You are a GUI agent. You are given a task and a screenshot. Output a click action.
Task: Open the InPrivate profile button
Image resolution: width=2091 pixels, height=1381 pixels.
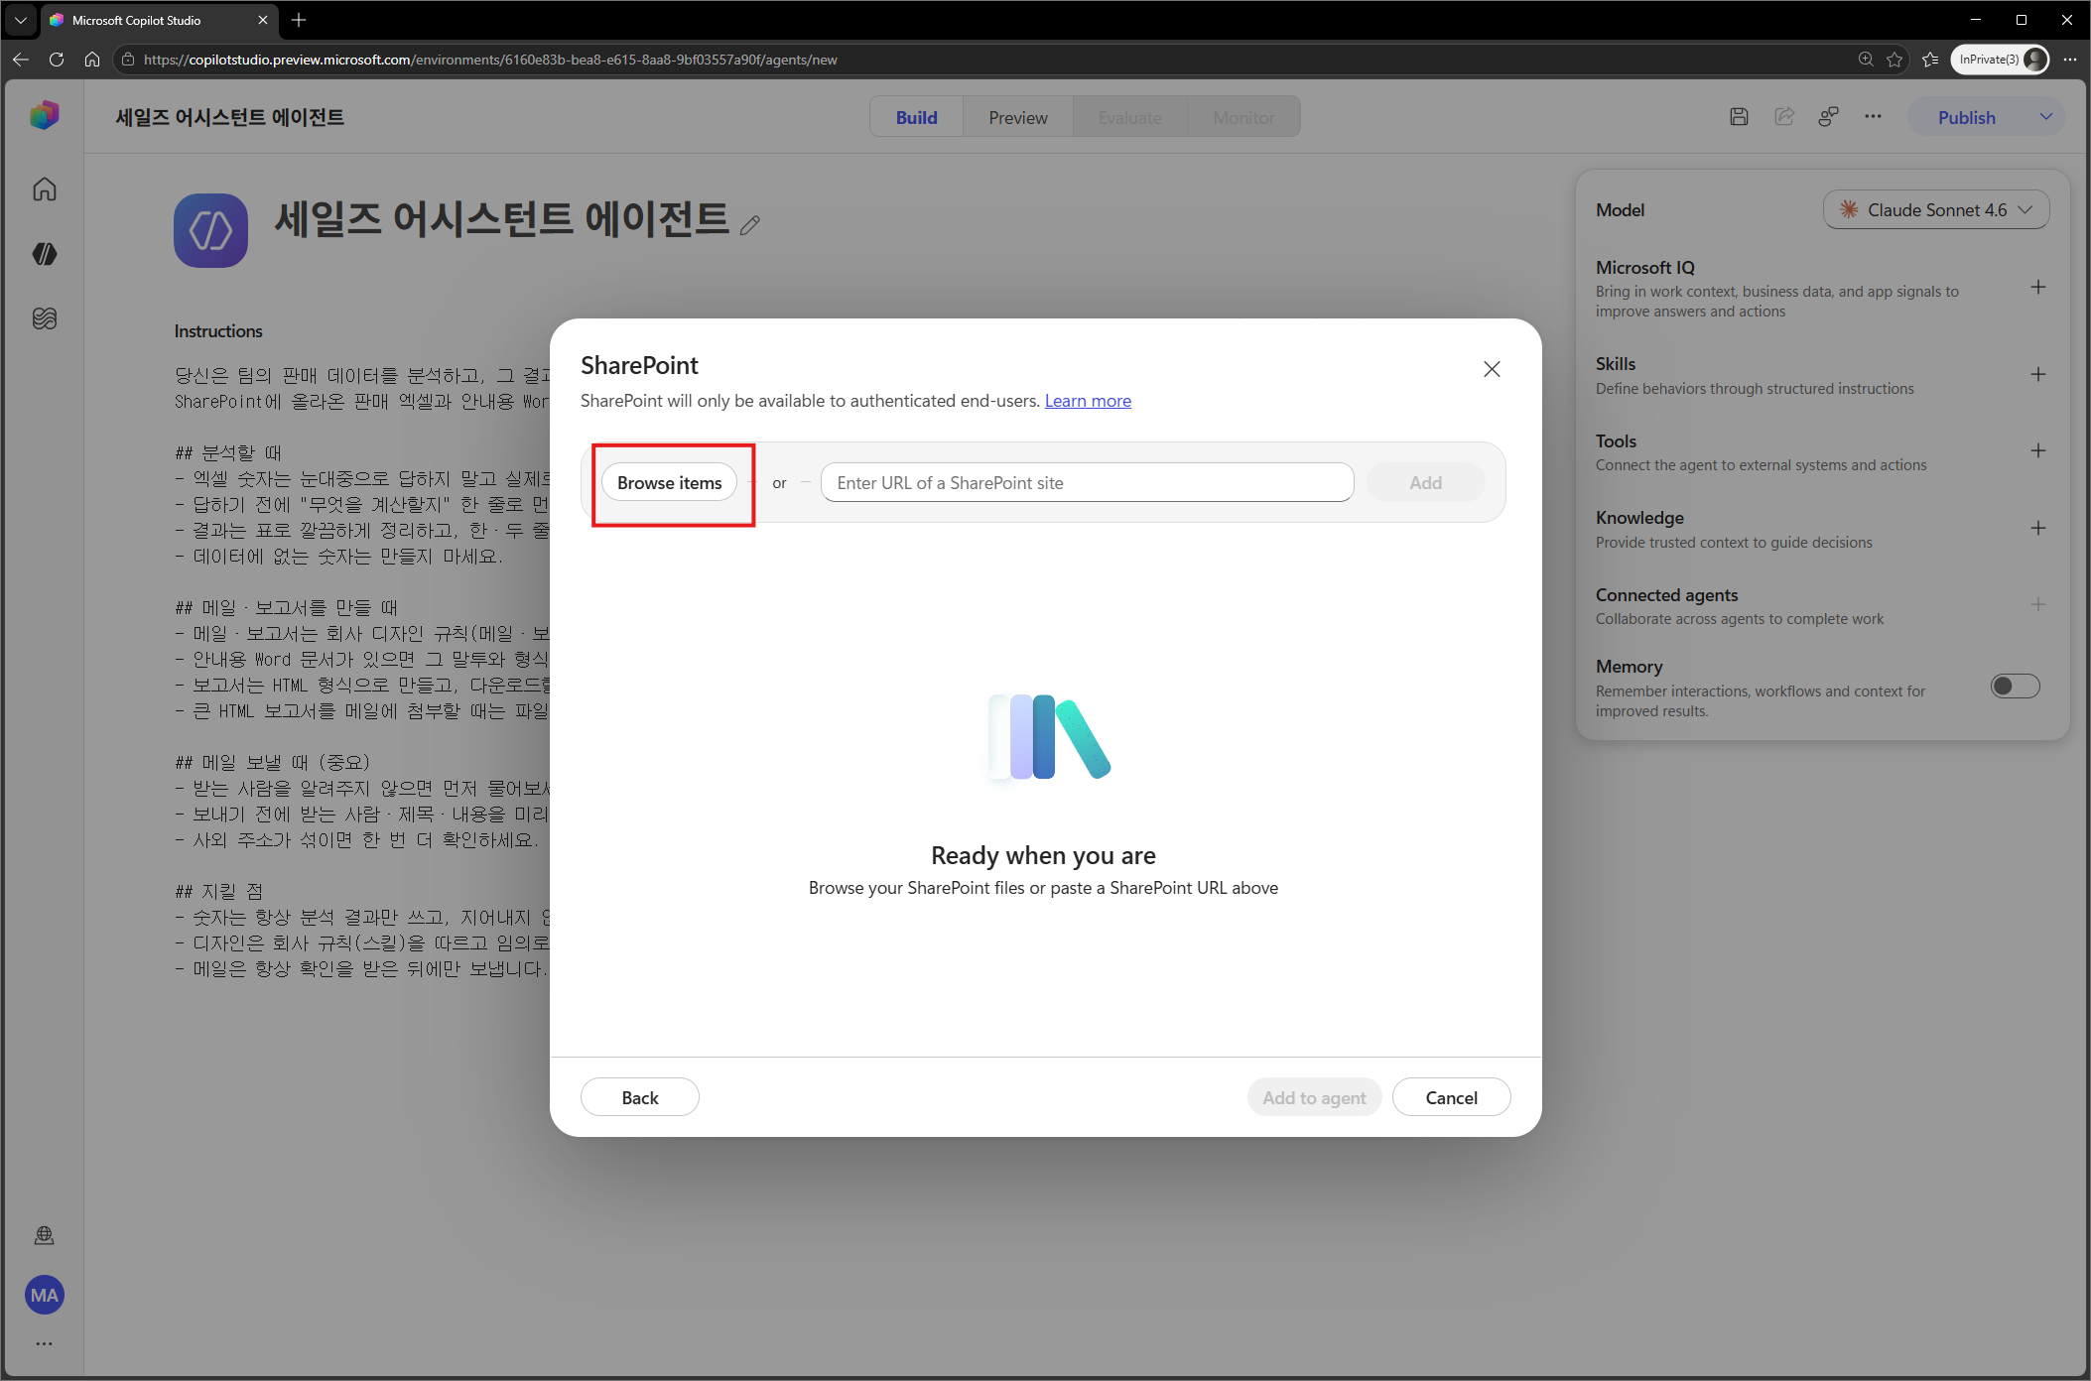click(x=2000, y=60)
